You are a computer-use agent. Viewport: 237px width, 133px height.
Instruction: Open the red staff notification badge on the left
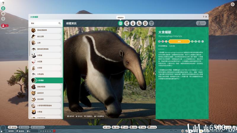point(4,26)
